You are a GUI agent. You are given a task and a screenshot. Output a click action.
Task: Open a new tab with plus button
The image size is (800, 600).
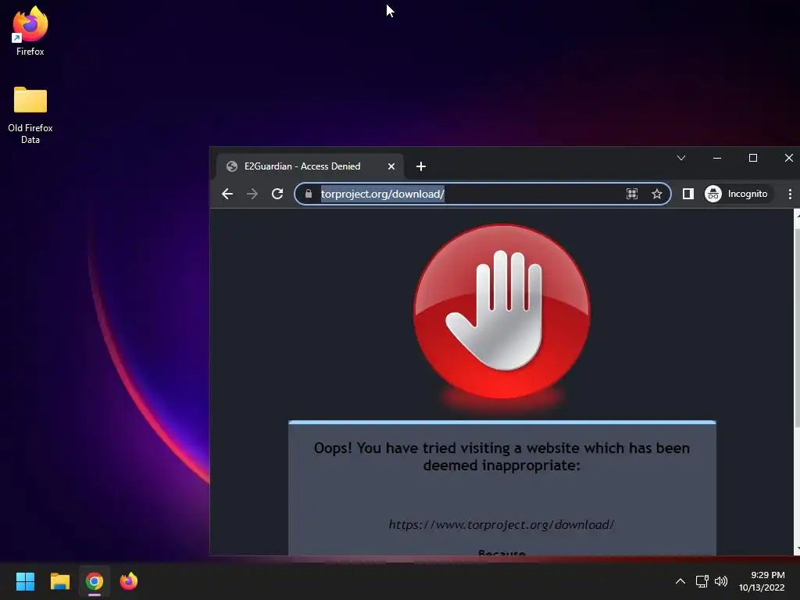pyautogui.click(x=421, y=166)
